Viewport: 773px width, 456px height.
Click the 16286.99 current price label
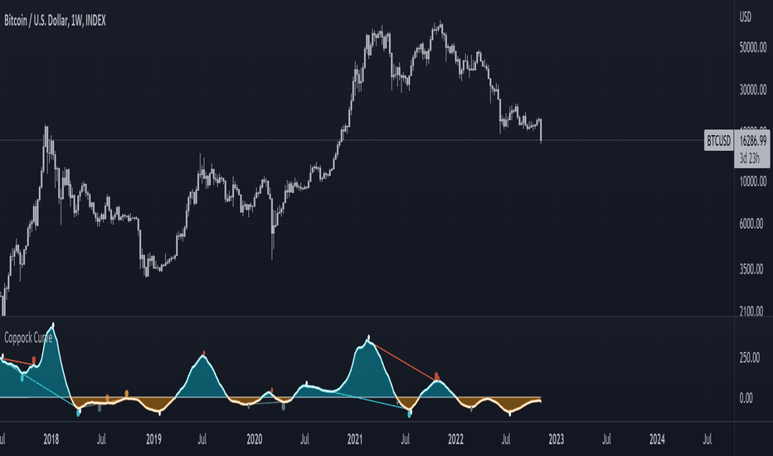click(753, 141)
